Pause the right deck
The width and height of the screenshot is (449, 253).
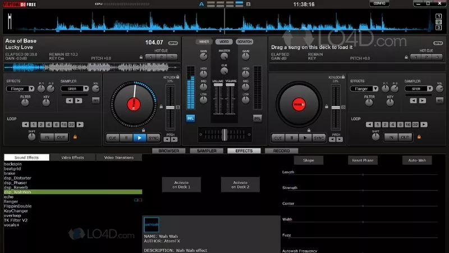(x=292, y=138)
